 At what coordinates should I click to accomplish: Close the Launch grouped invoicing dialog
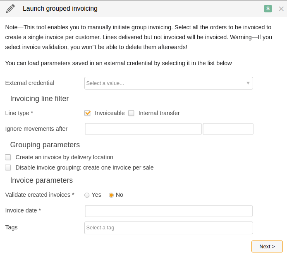click(281, 9)
